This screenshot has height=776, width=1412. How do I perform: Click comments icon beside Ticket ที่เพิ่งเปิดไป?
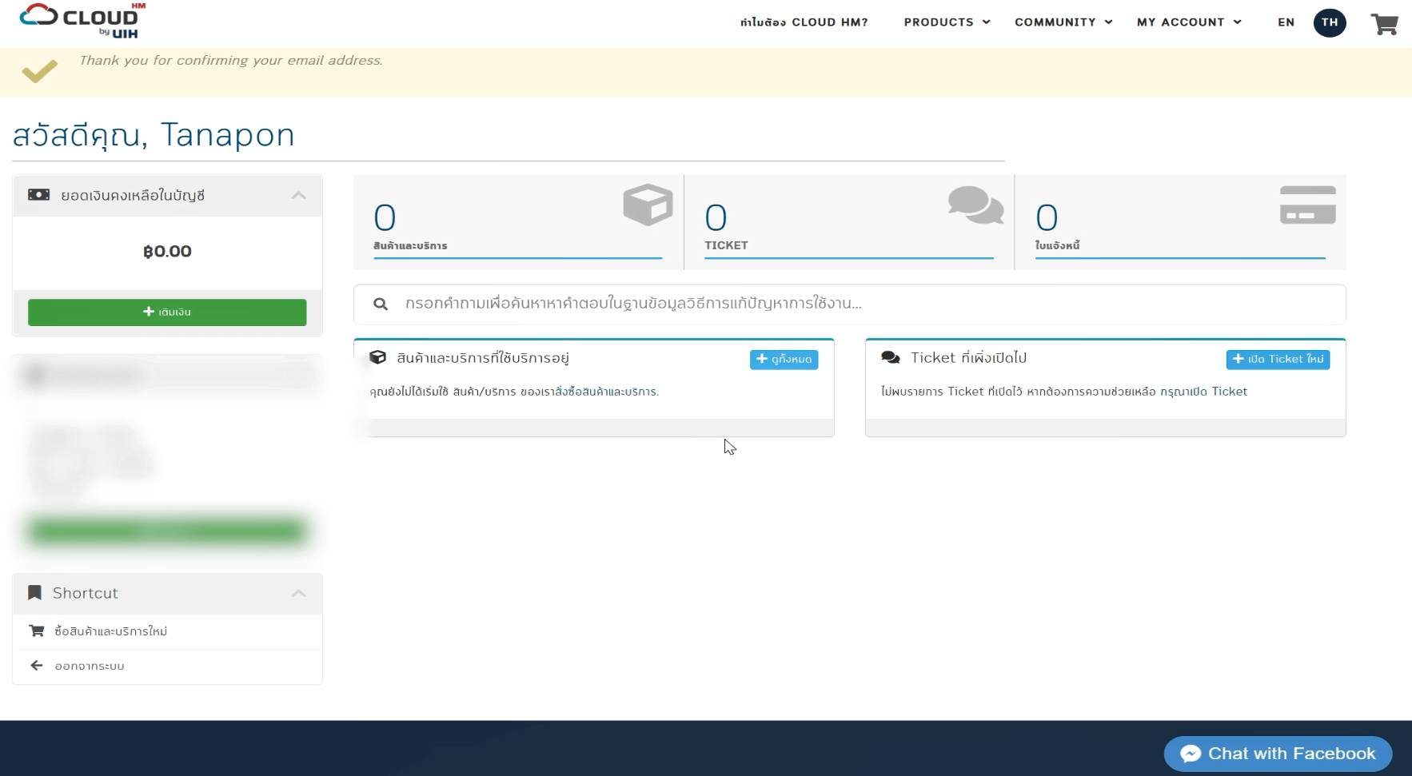point(891,358)
